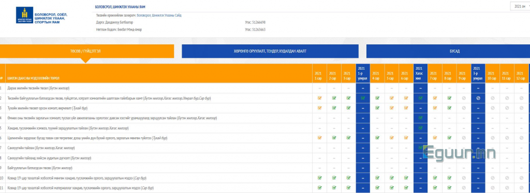This screenshot has width=530, height=193.
Task: Open orange check for Төсвийн байгууллагын row, 6 сар
Action: click(x=406, y=98)
